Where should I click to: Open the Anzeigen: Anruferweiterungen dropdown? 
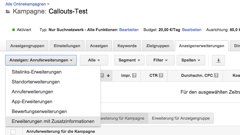coord(41,60)
